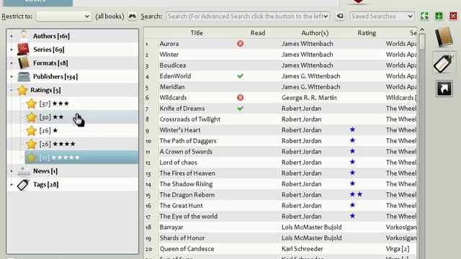Click the Formats brown book icon
This screenshot has height=259, width=461.
pos(24,63)
